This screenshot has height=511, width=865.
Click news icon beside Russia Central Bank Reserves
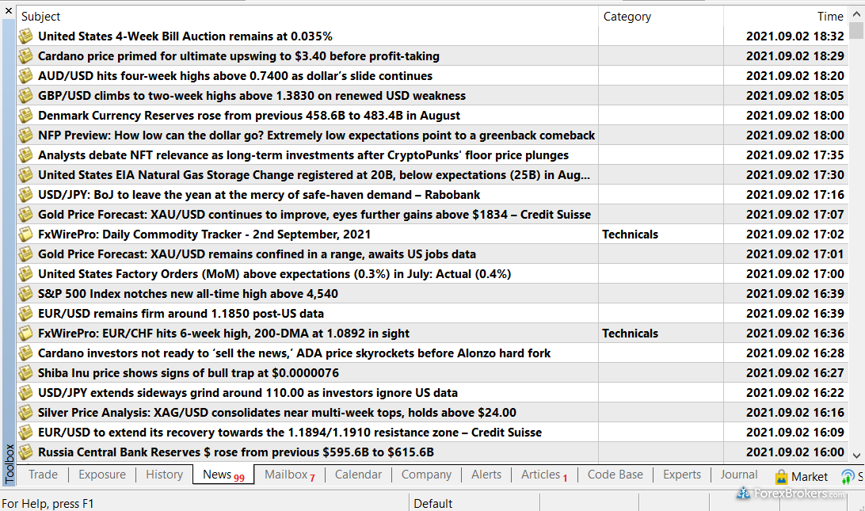click(x=26, y=452)
